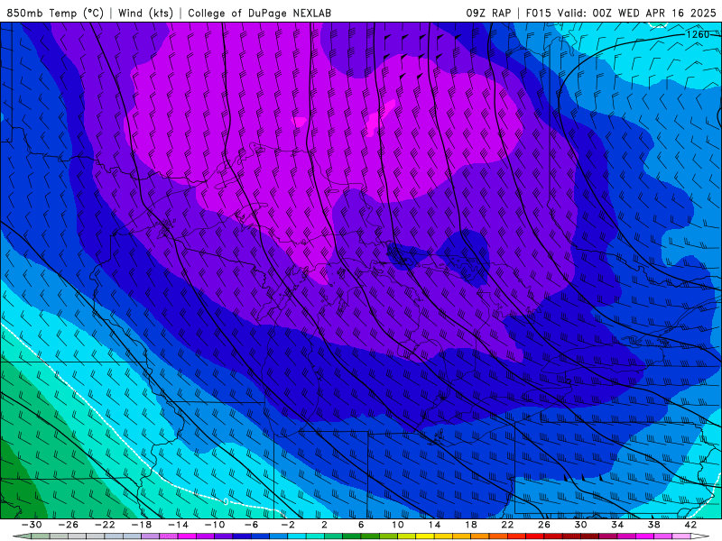This screenshot has height=541, width=722.
Task: Click the '6' temperature legend value
Action: point(361,525)
